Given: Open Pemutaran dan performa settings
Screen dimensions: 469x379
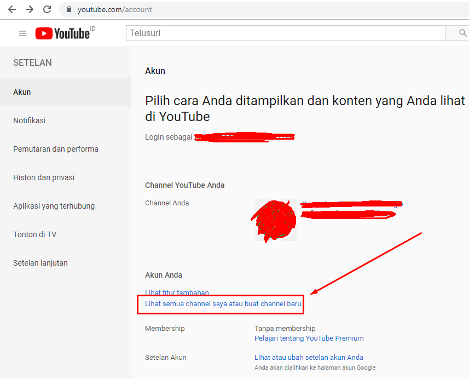Looking at the screenshot, I should point(66,149).
